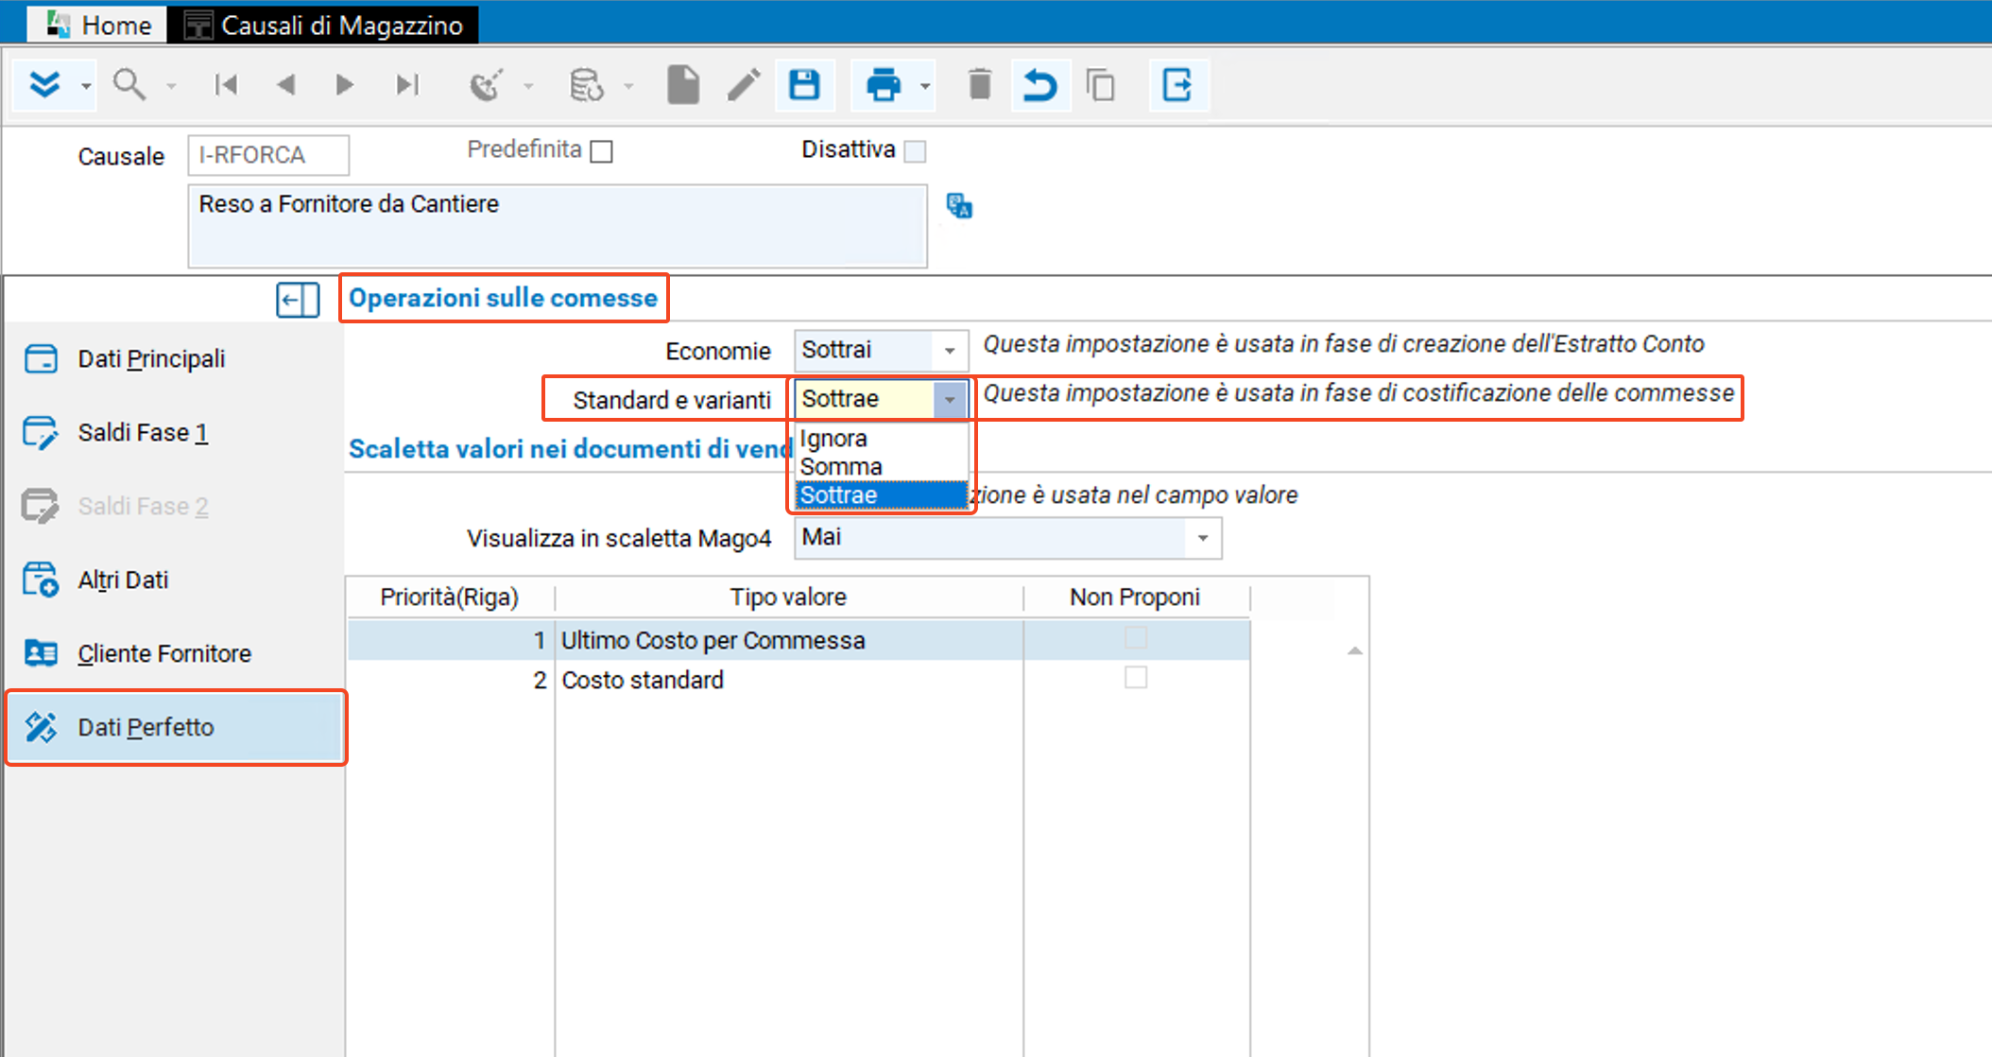Click the Non Proponi column header
This screenshot has width=1992, height=1057.
pyautogui.click(x=1135, y=598)
